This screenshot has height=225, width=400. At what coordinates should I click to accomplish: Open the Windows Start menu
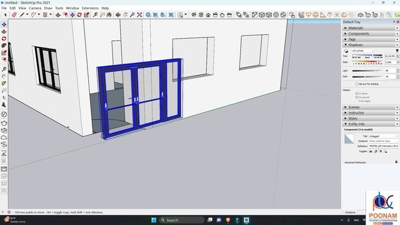point(154,220)
